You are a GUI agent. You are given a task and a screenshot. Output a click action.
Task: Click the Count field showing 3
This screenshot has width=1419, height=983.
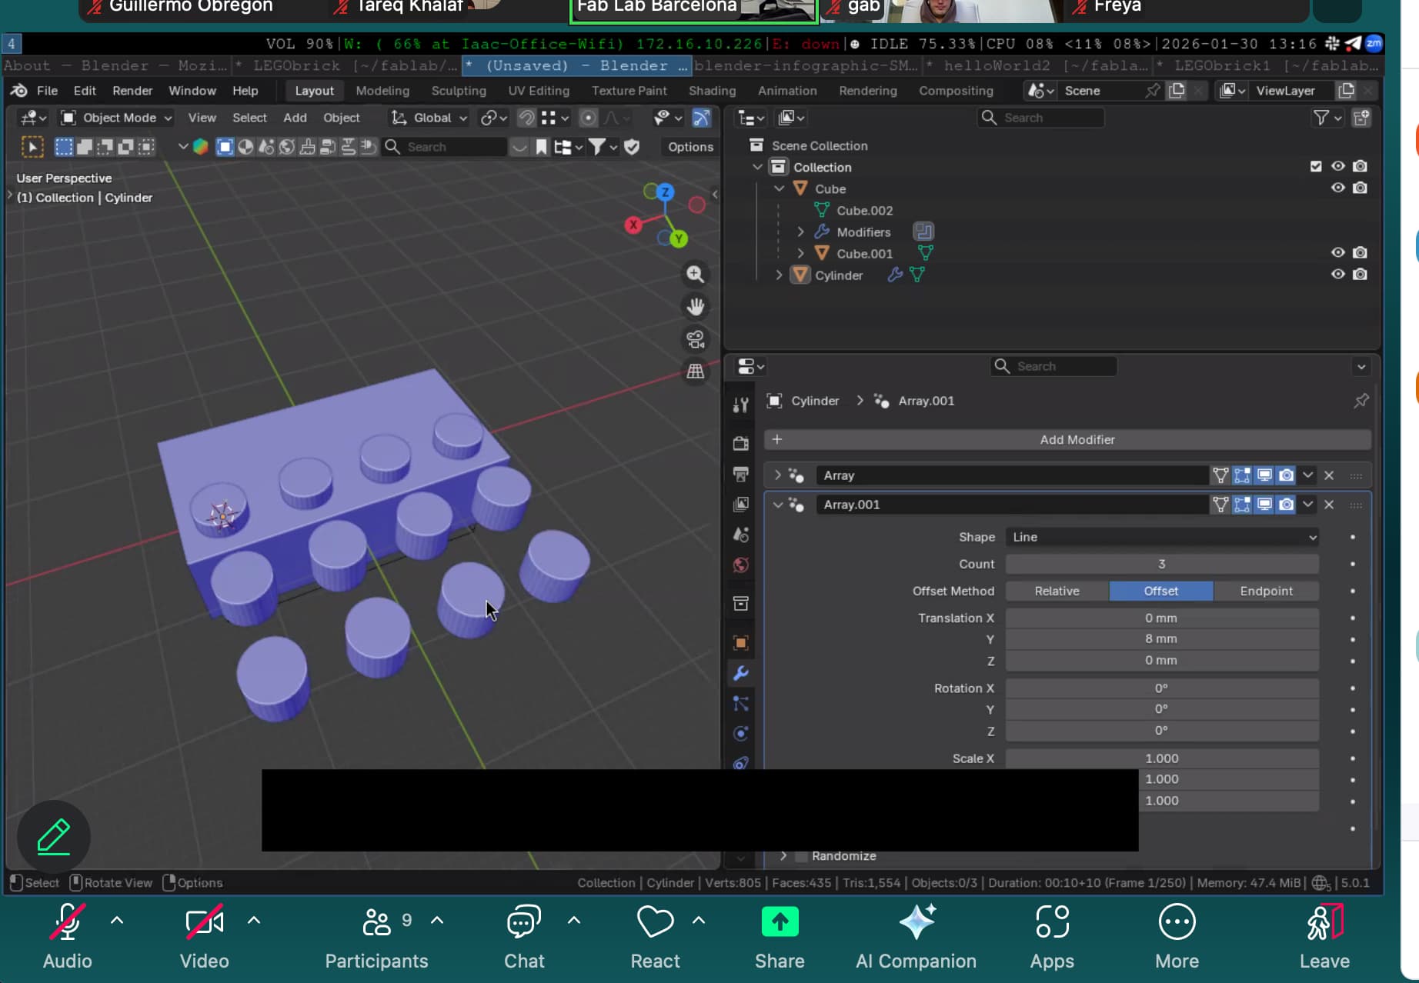coord(1160,564)
